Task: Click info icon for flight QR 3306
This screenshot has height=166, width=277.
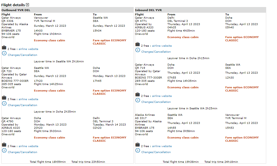Action: pyautogui.click(x=4, y=53)
